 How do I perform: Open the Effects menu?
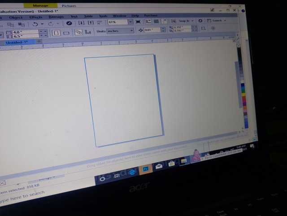point(36,17)
